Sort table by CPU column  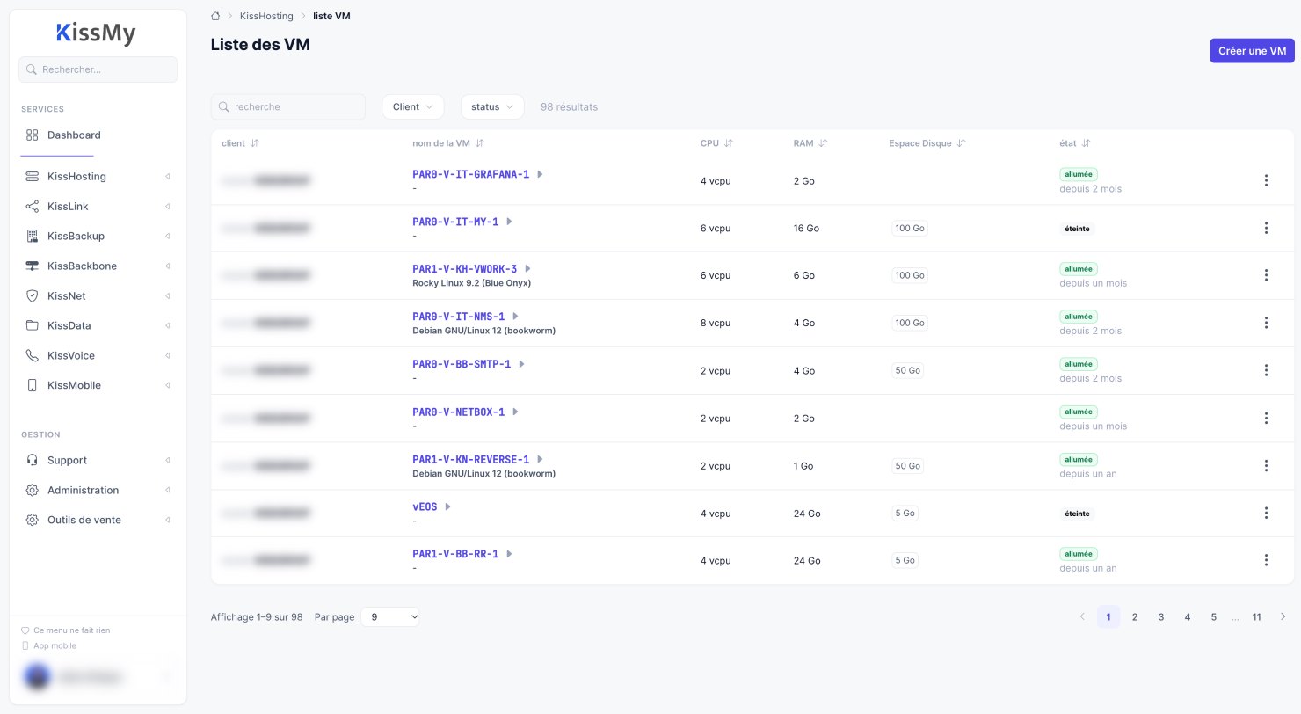728,143
